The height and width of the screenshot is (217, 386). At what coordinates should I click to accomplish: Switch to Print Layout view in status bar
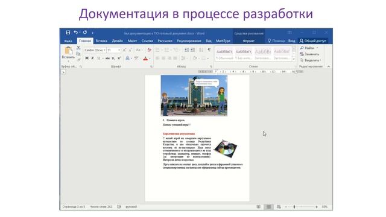click(x=268, y=207)
